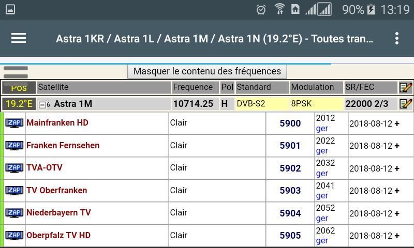The image size is (414, 248).
Task: Tap ZAP icon beside Mainfranken HD
Action: pos(14,123)
